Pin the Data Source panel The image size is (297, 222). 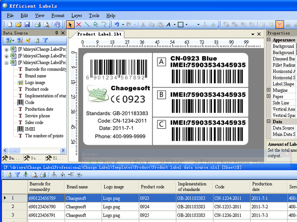tap(56, 33)
